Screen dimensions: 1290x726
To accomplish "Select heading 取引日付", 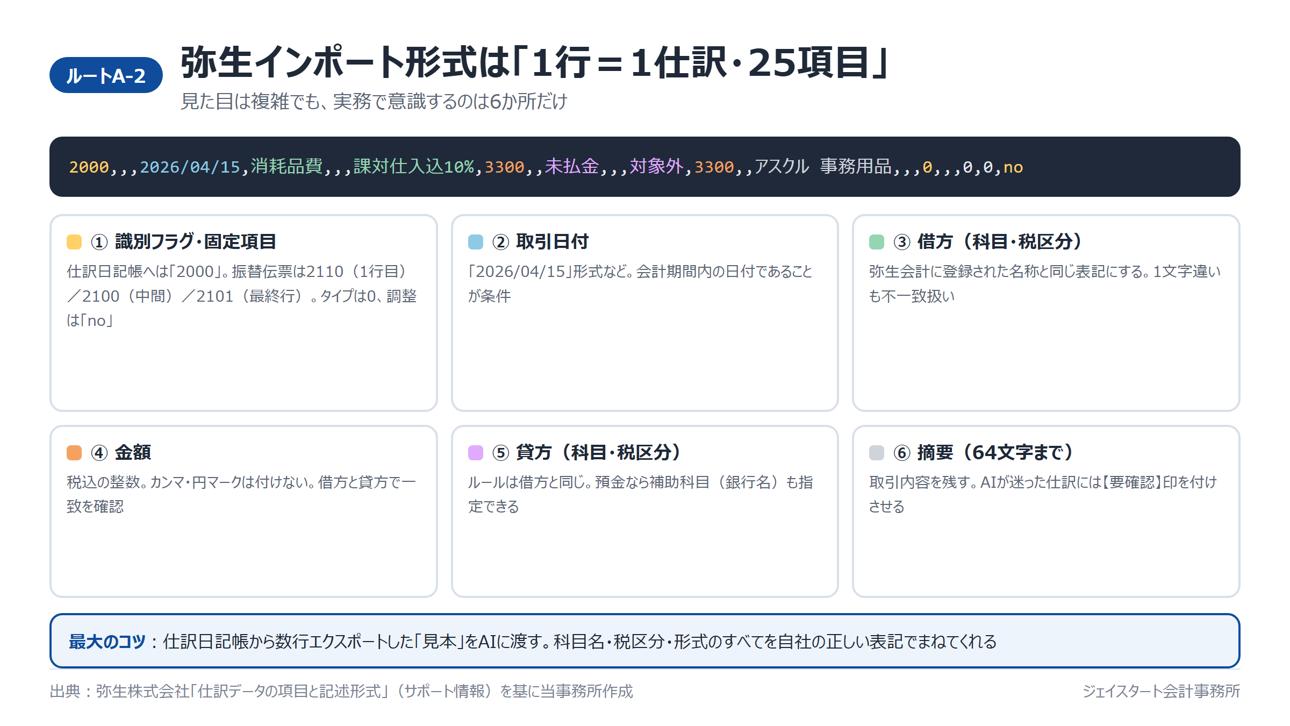I will [553, 242].
